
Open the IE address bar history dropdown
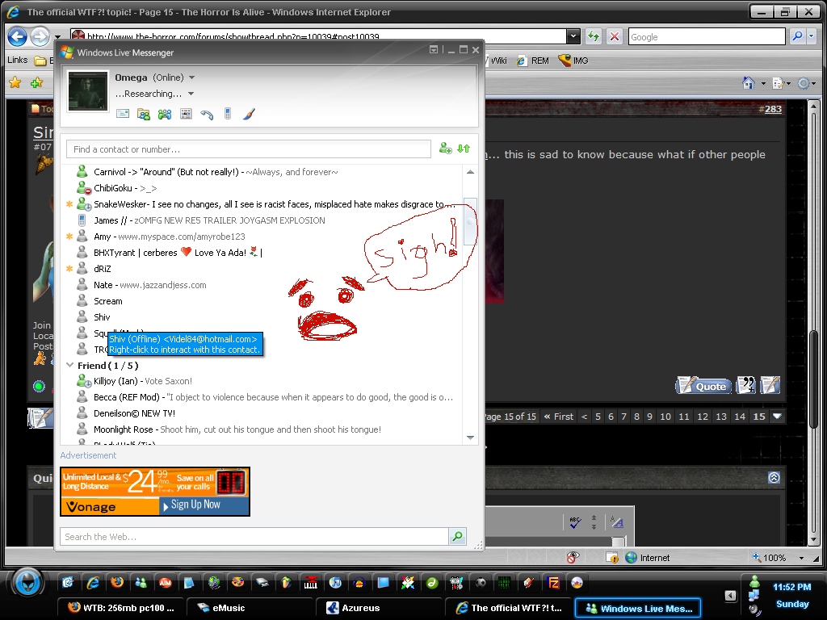pyautogui.click(x=573, y=36)
